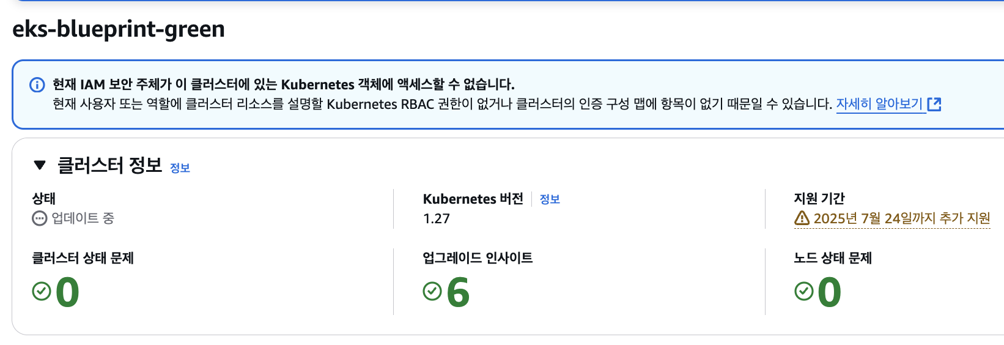The width and height of the screenshot is (1004, 345).
Task: Click the Kubernetes 버전 label
Action: coord(473,199)
